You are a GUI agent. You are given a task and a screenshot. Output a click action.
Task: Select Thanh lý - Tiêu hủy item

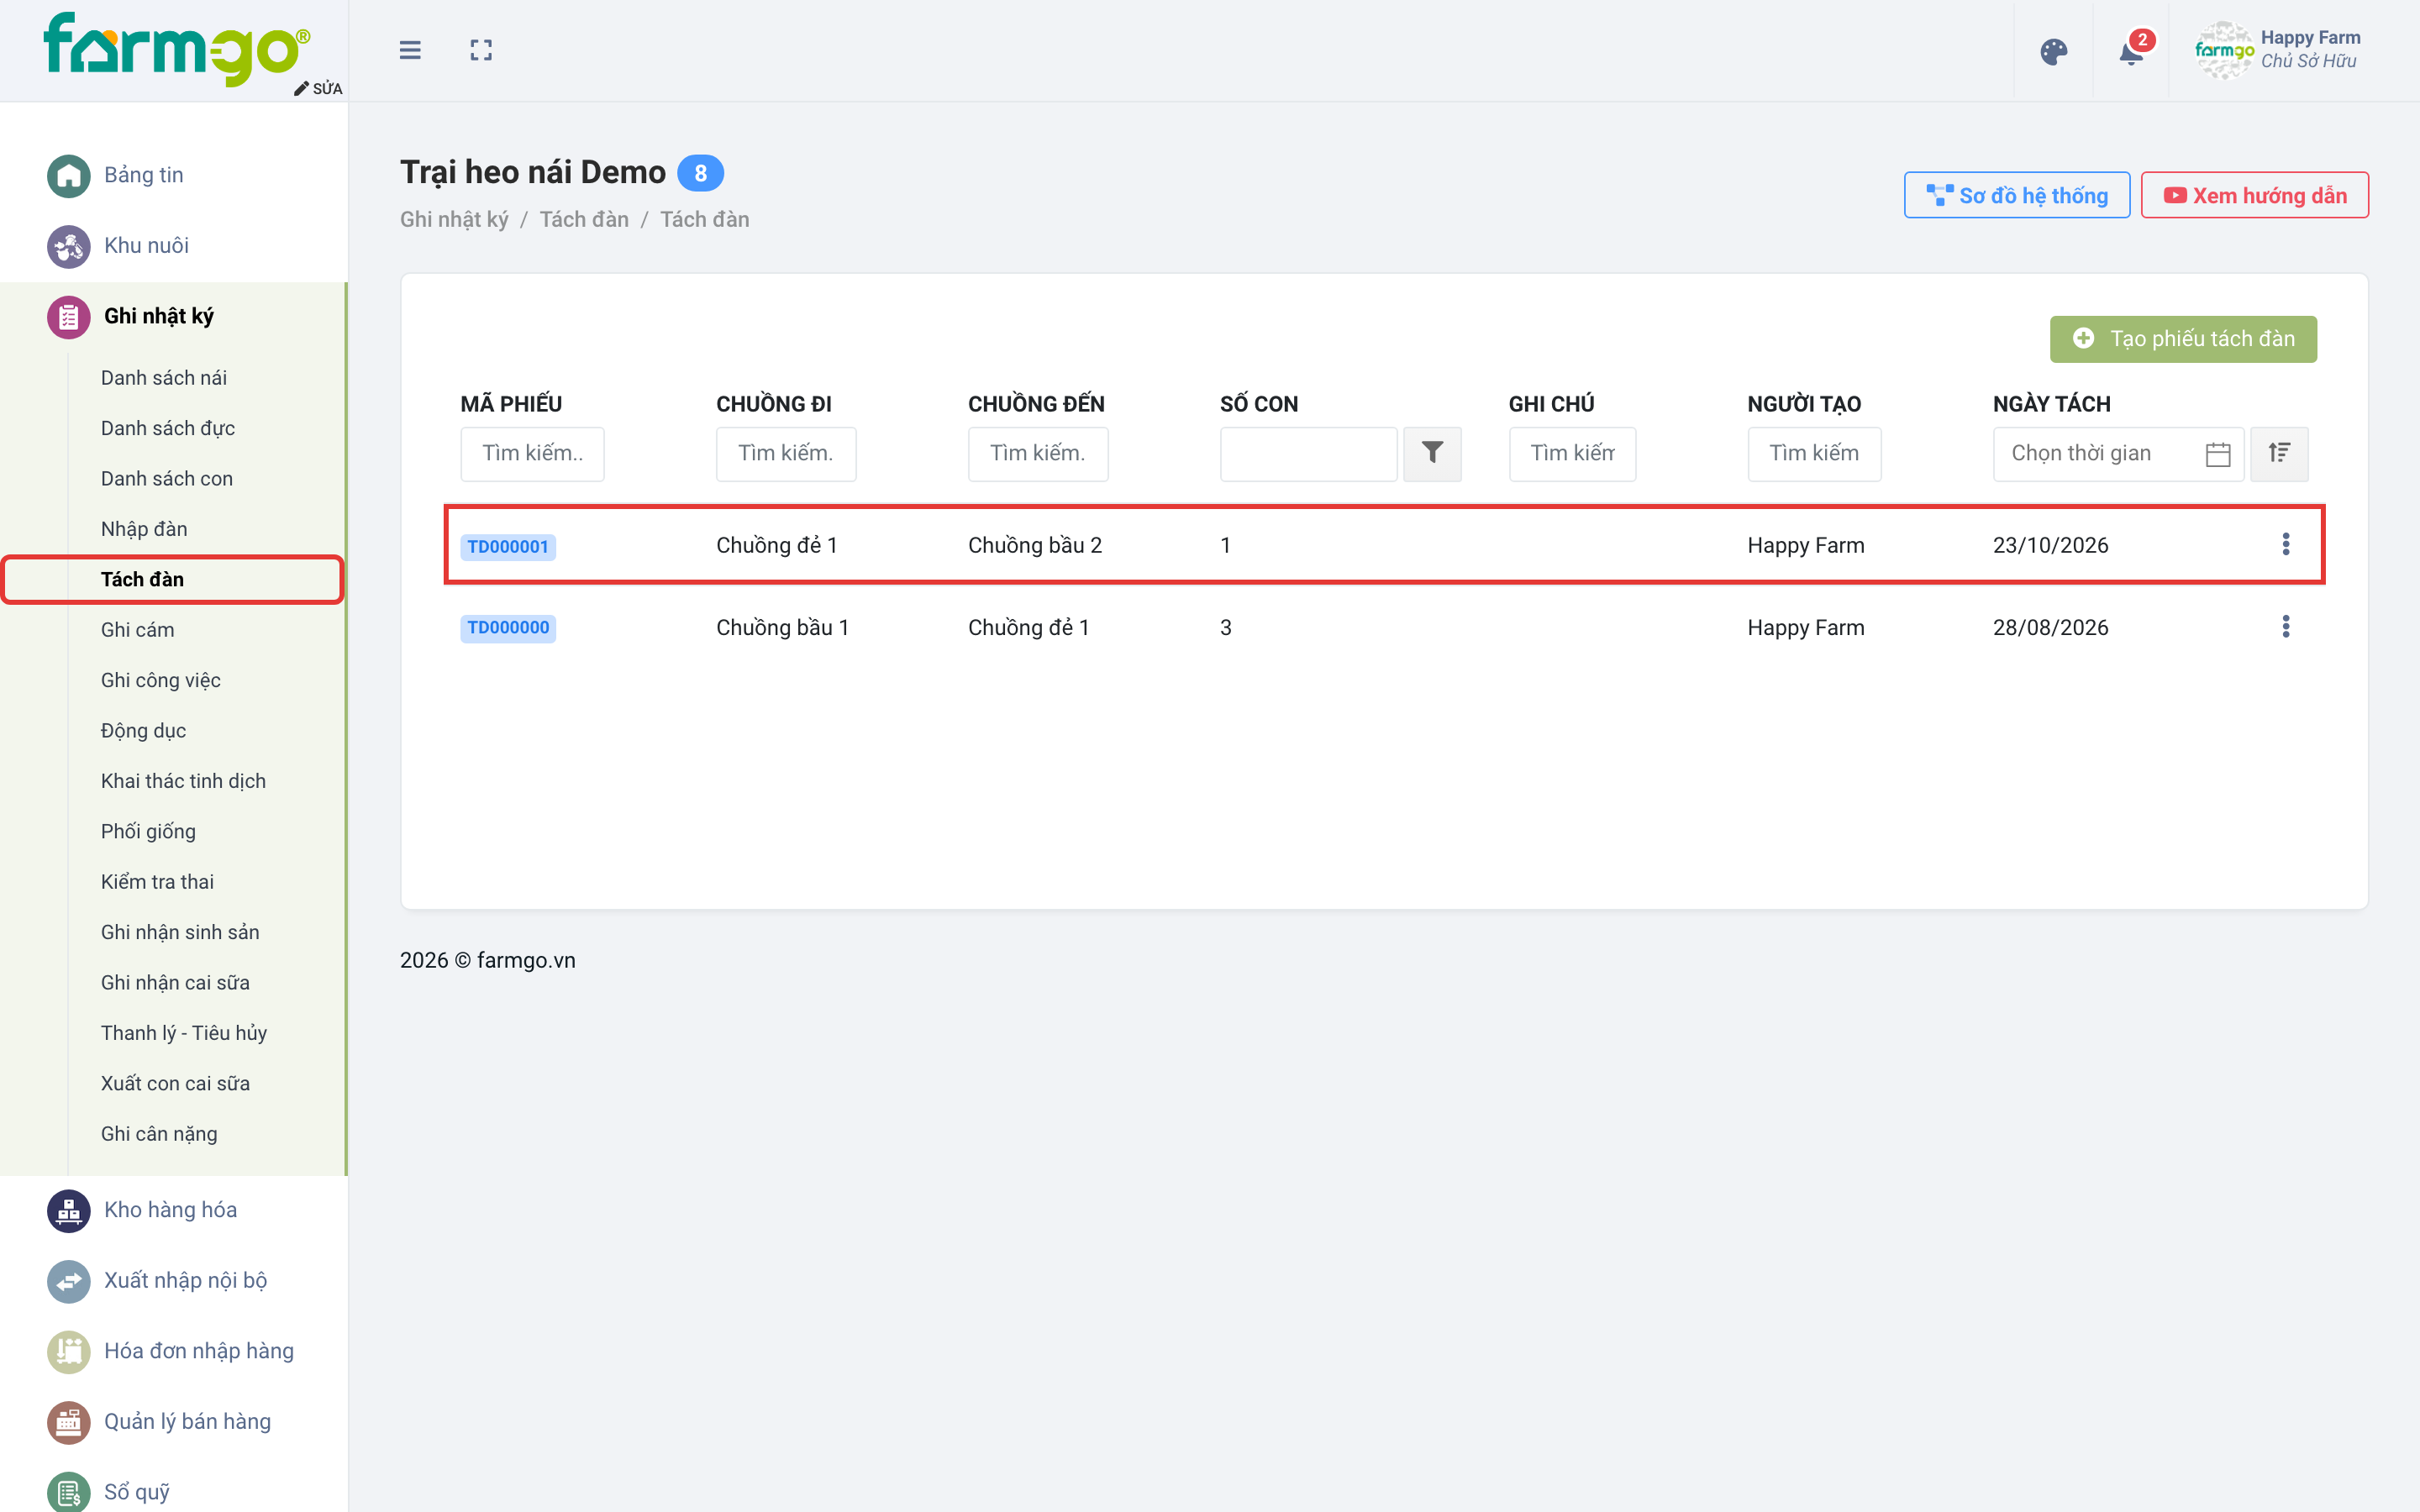pos(184,1033)
